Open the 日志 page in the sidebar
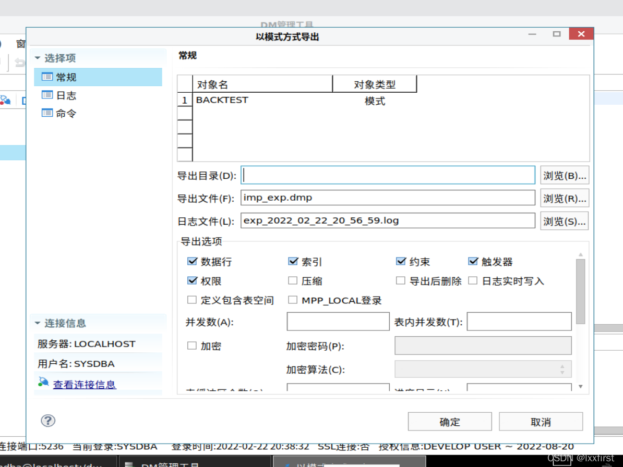The image size is (623, 467). click(x=66, y=95)
